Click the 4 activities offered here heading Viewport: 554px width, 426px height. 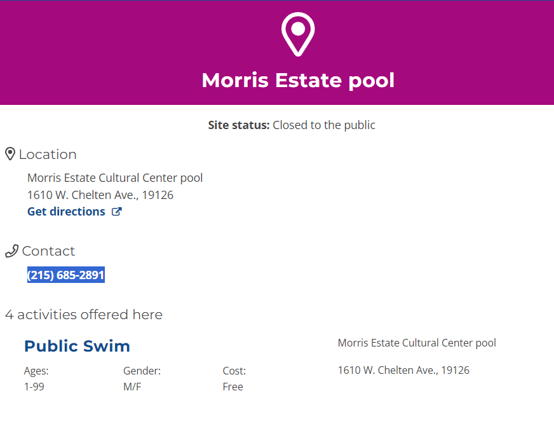tap(84, 315)
